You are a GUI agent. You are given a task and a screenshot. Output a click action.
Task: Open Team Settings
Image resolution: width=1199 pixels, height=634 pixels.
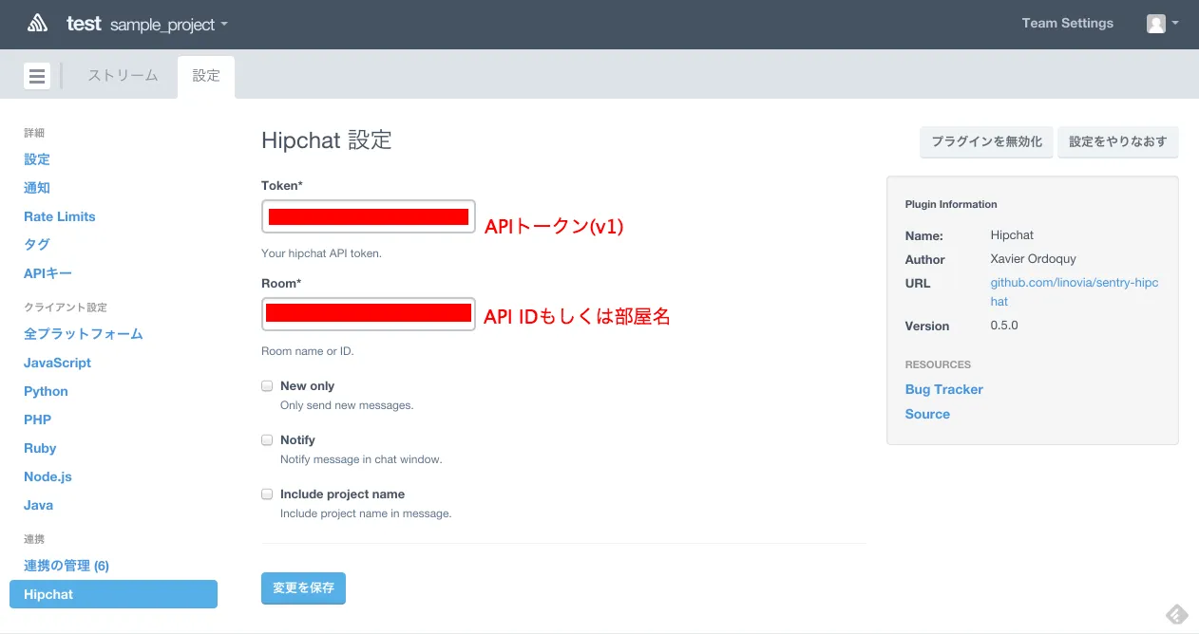pos(1067,22)
